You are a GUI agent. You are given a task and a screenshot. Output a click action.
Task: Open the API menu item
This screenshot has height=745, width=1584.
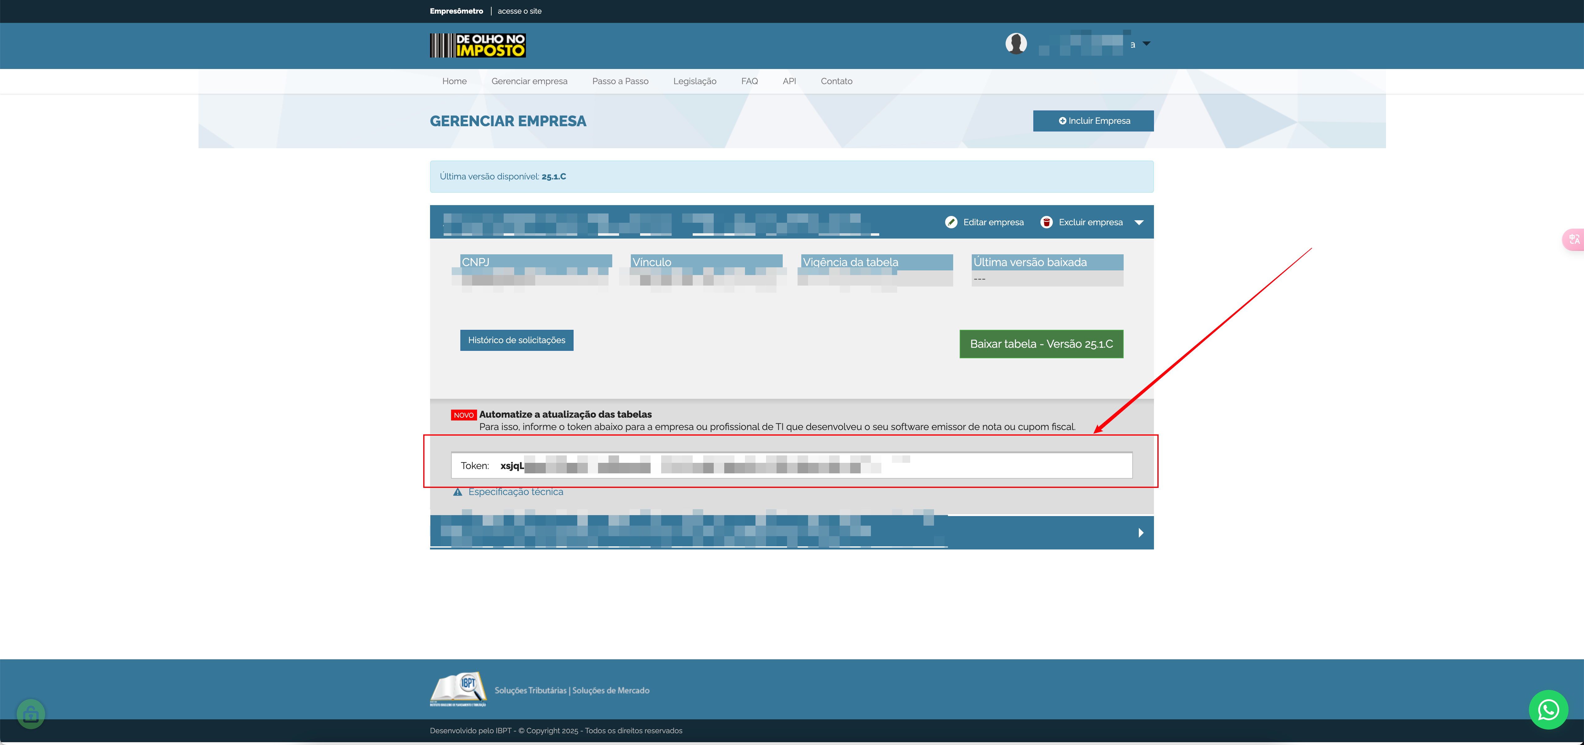coord(789,81)
